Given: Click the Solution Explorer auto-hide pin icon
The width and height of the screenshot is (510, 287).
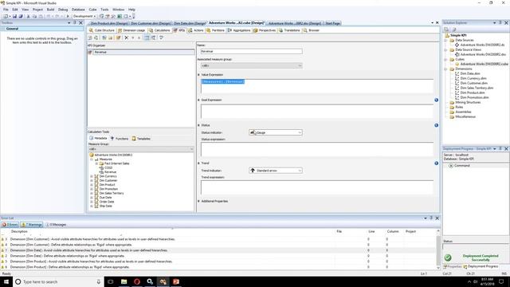Looking at the screenshot, I should point(500,23).
